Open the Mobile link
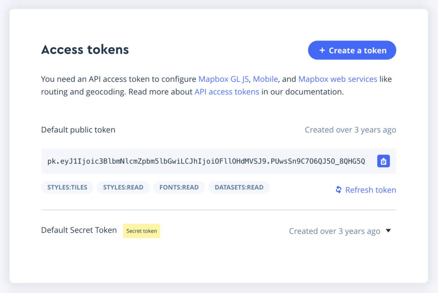The image size is (438, 293). coord(265,79)
